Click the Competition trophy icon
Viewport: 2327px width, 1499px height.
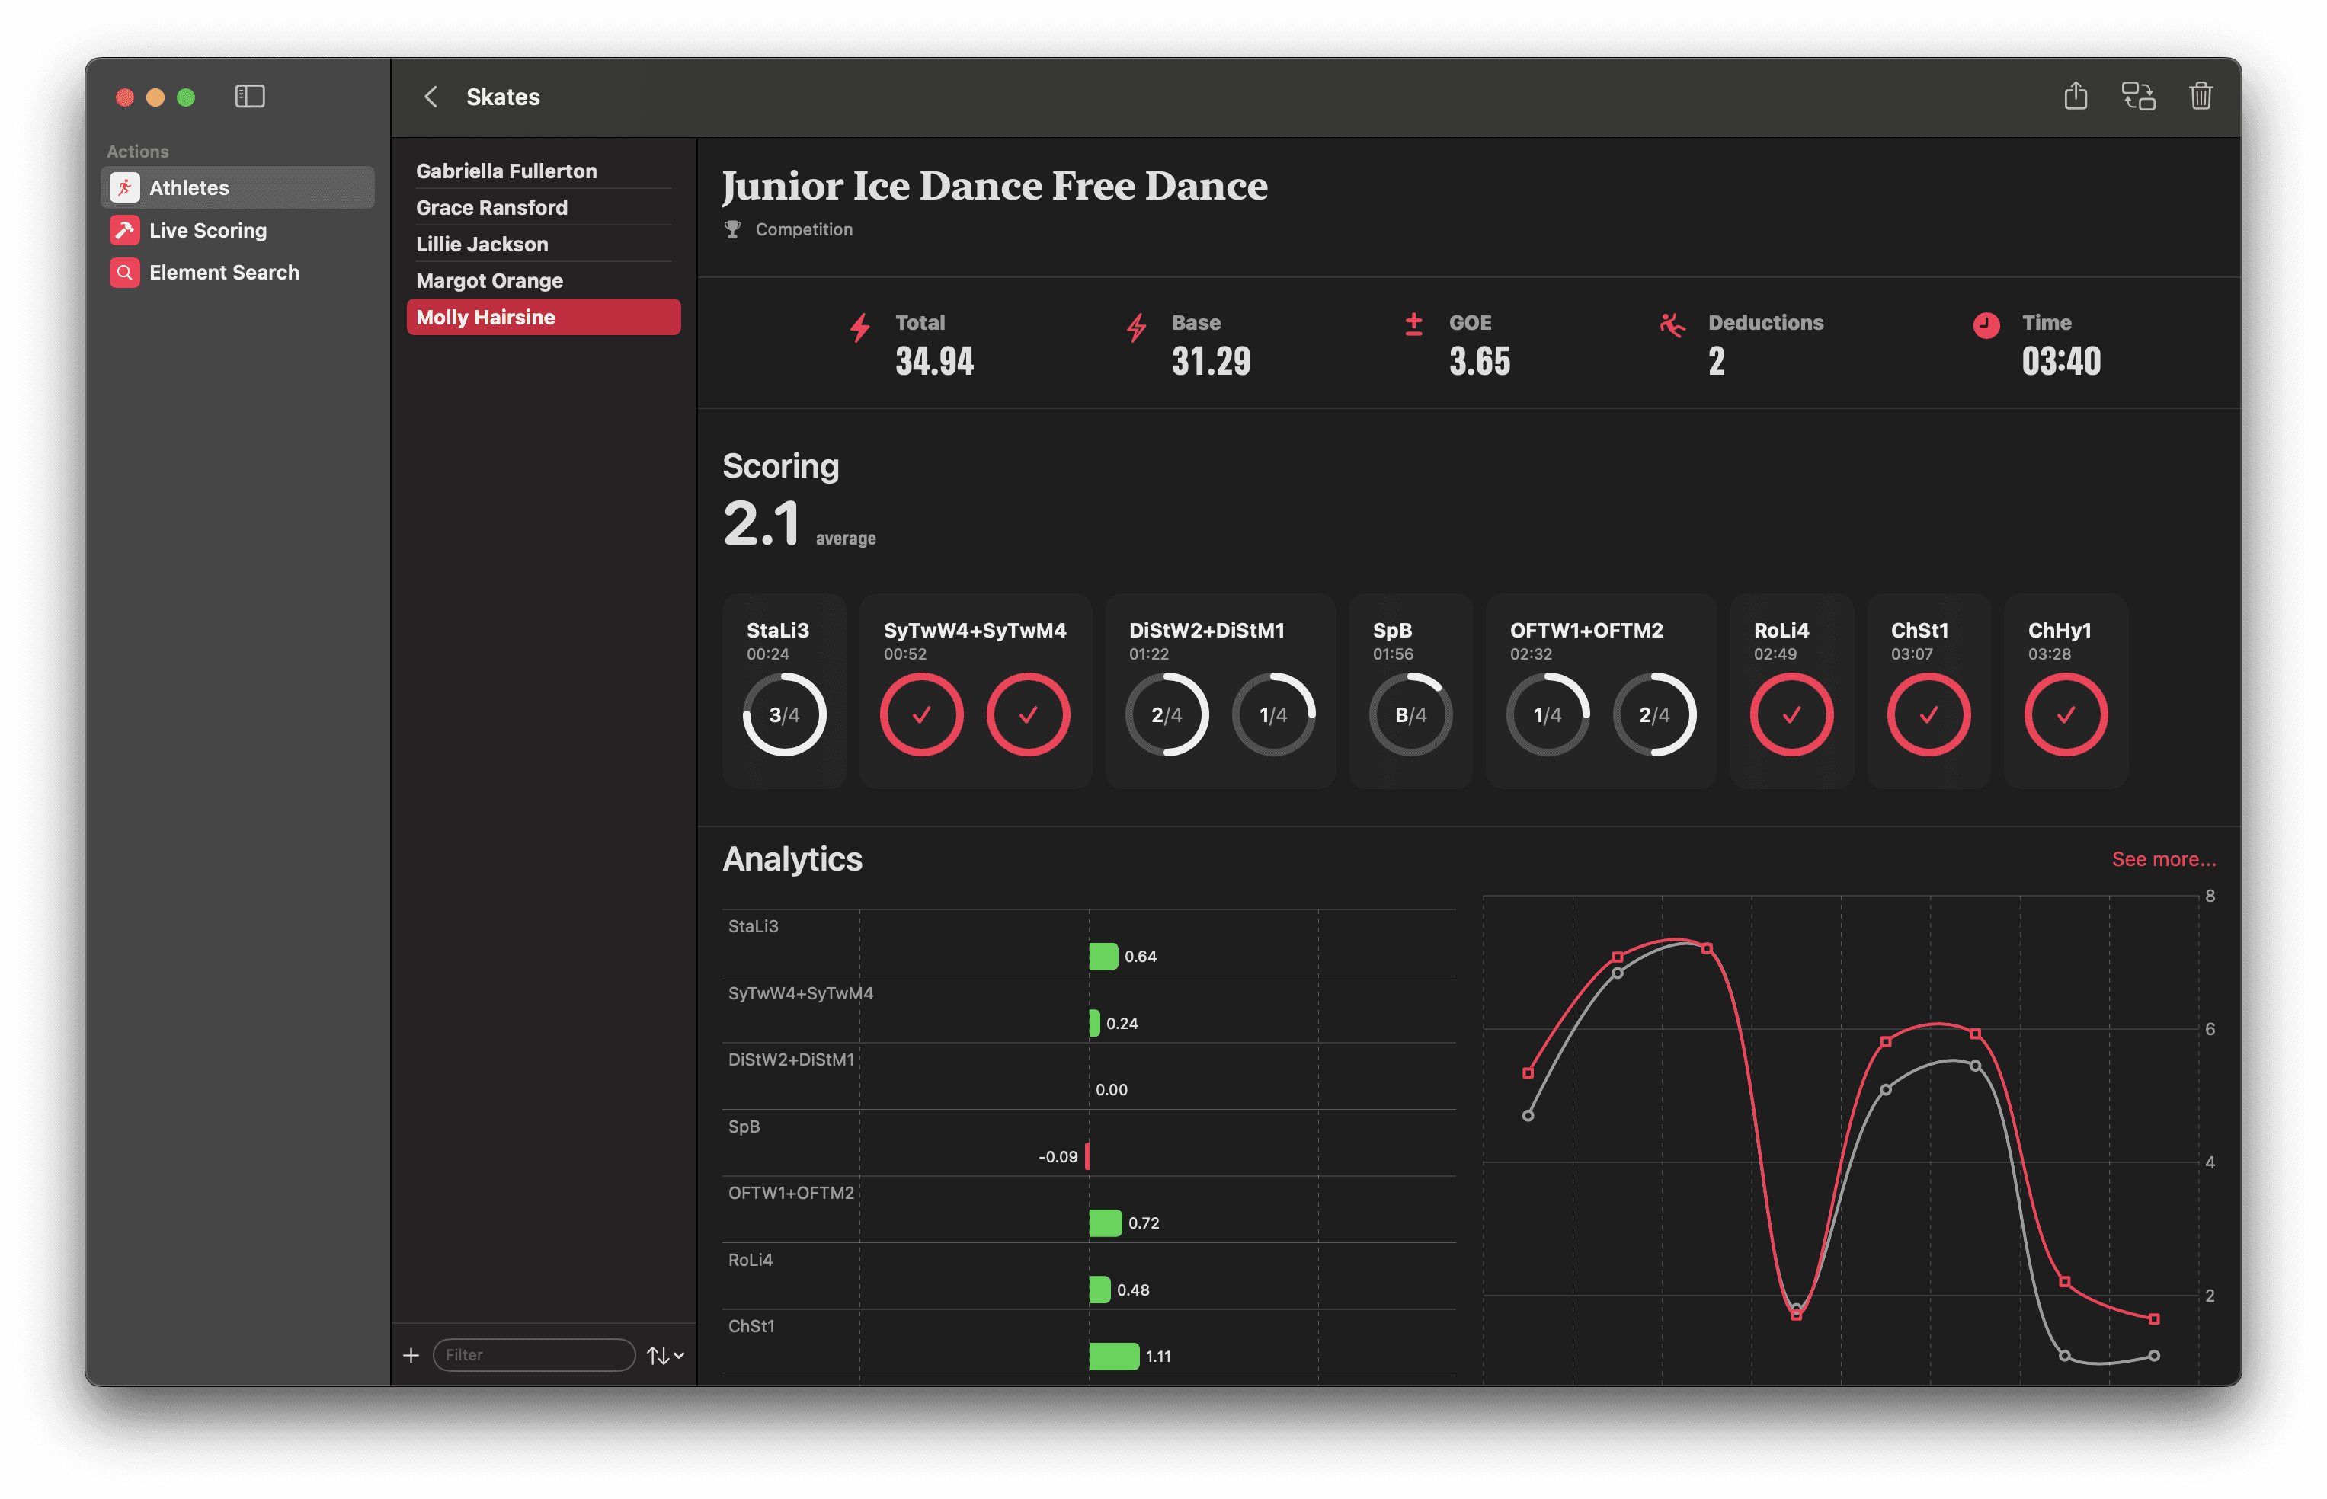(x=732, y=230)
